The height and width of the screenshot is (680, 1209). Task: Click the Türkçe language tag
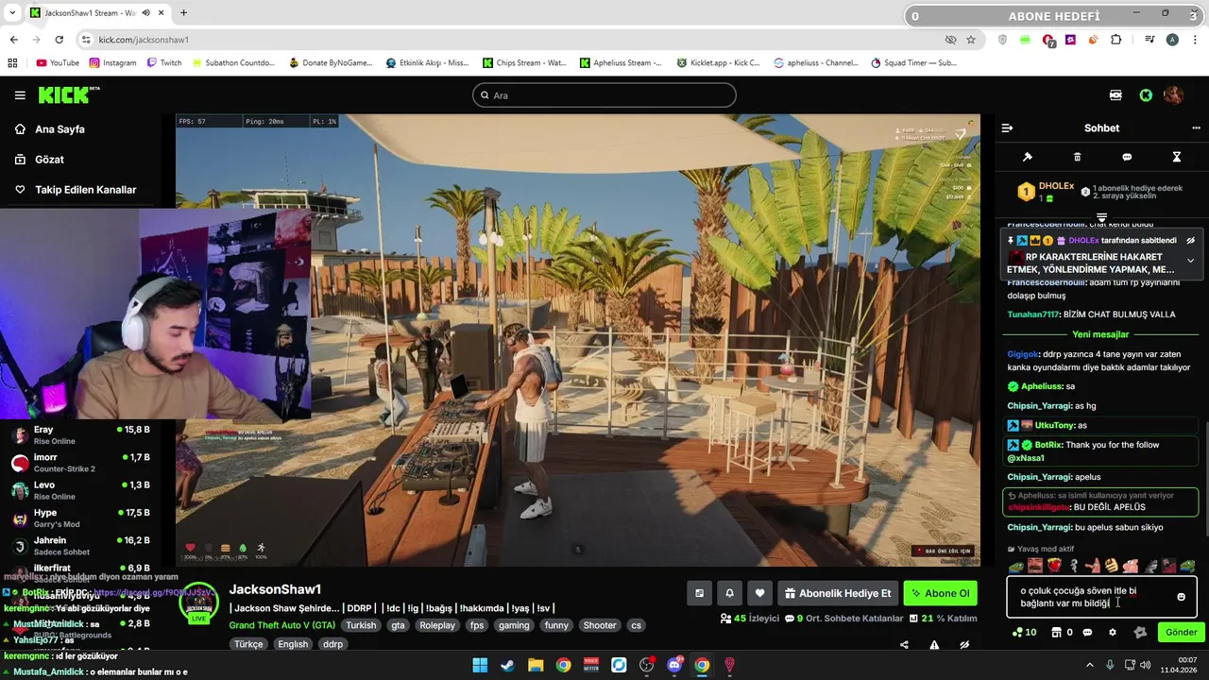point(248,644)
